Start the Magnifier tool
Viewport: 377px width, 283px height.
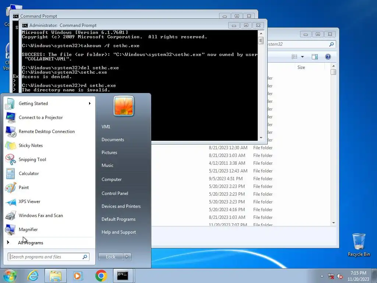(49, 229)
